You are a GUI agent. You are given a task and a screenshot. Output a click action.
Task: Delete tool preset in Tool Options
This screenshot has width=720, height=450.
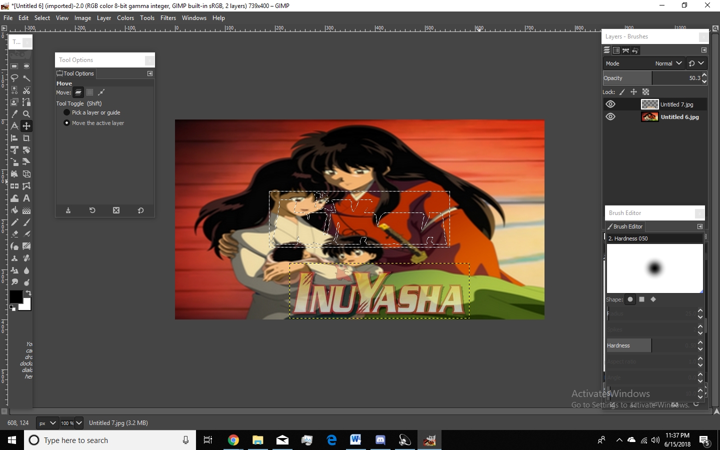pos(116,210)
